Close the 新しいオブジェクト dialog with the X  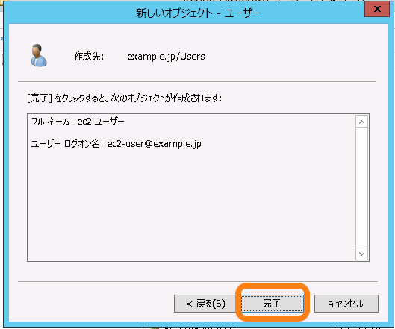click(x=377, y=9)
